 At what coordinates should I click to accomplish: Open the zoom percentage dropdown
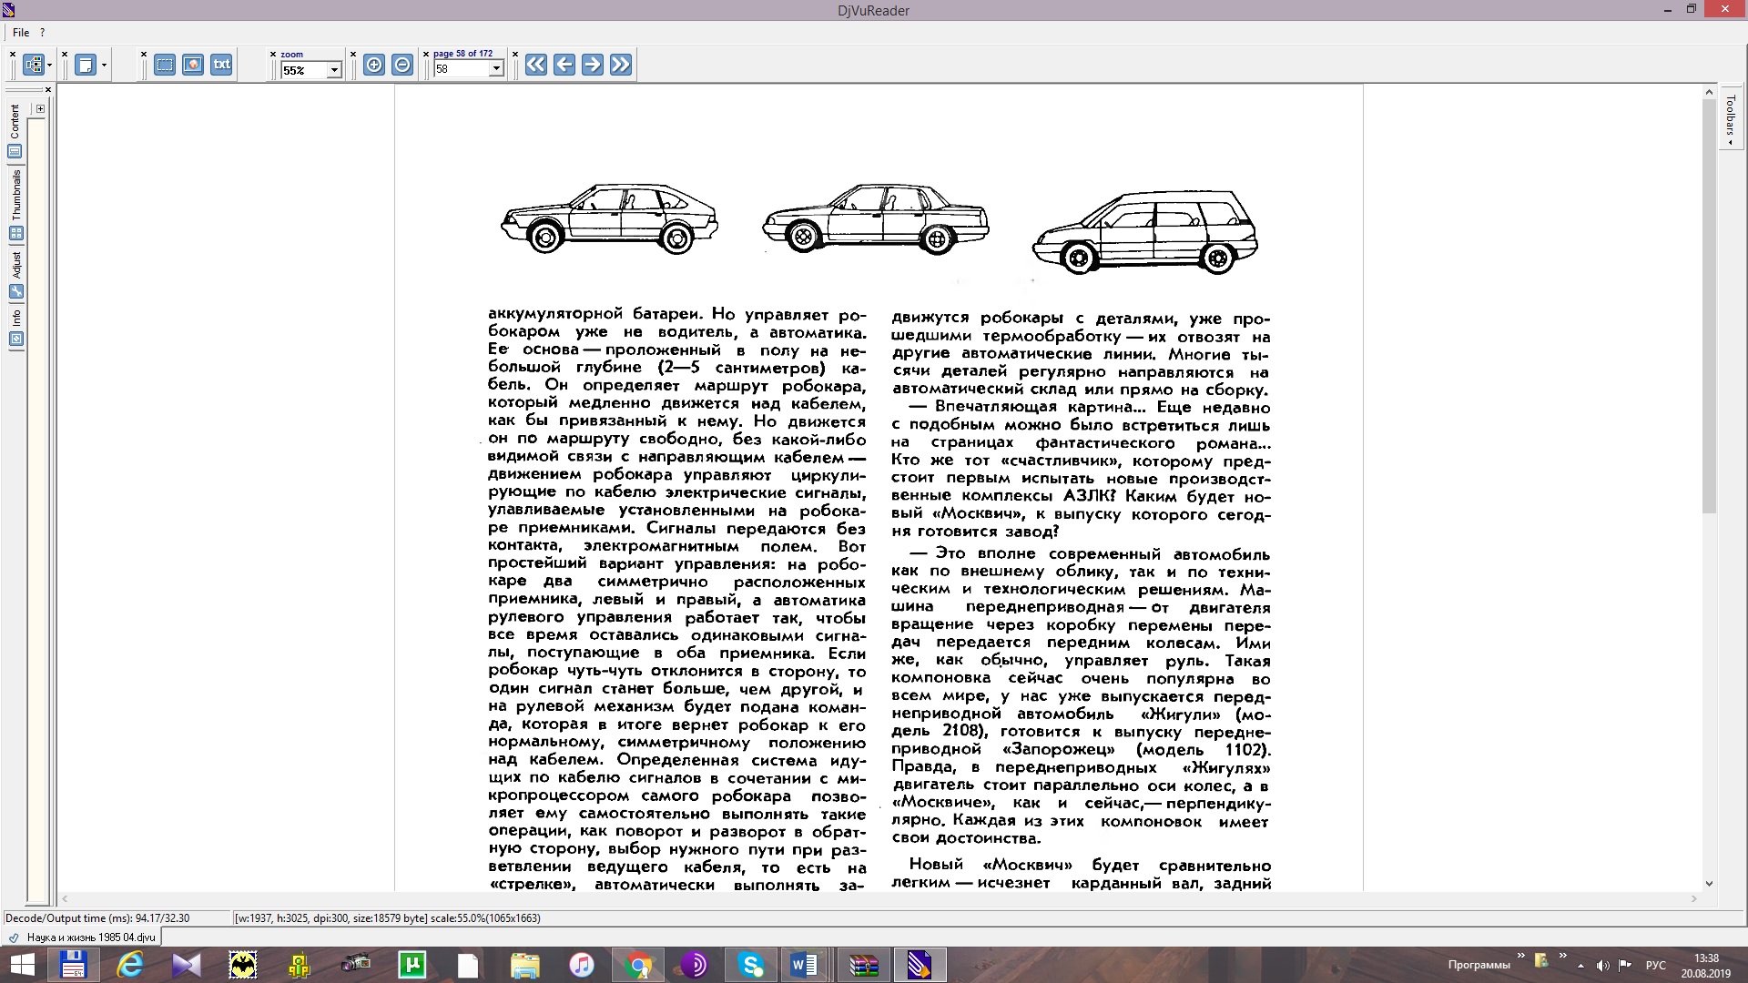tap(333, 70)
